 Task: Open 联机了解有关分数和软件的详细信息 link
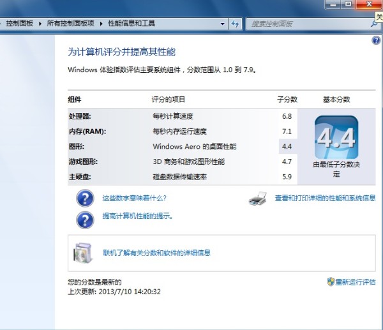pos(156,253)
